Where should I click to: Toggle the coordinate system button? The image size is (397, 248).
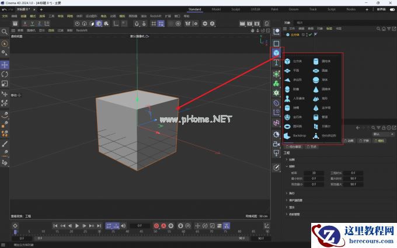pyautogui.click(x=47, y=23)
